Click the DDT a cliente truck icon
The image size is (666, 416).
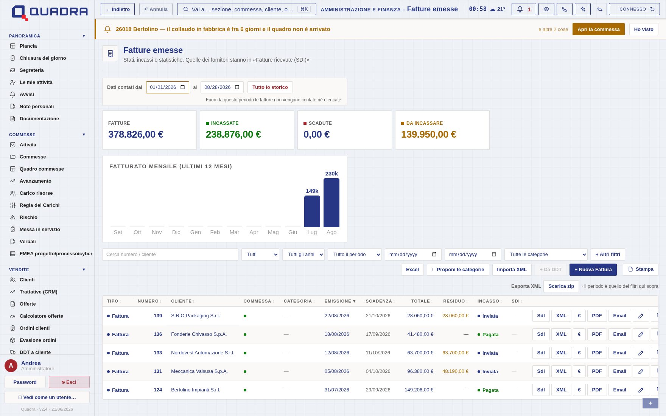click(x=12, y=352)
